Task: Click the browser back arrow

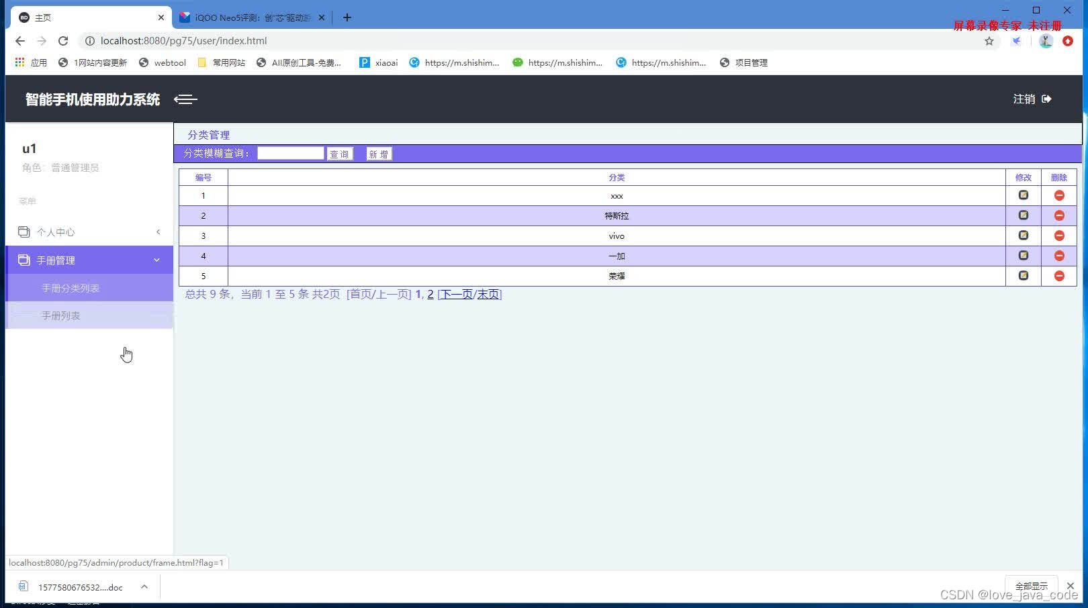Action: coord(20,41)
